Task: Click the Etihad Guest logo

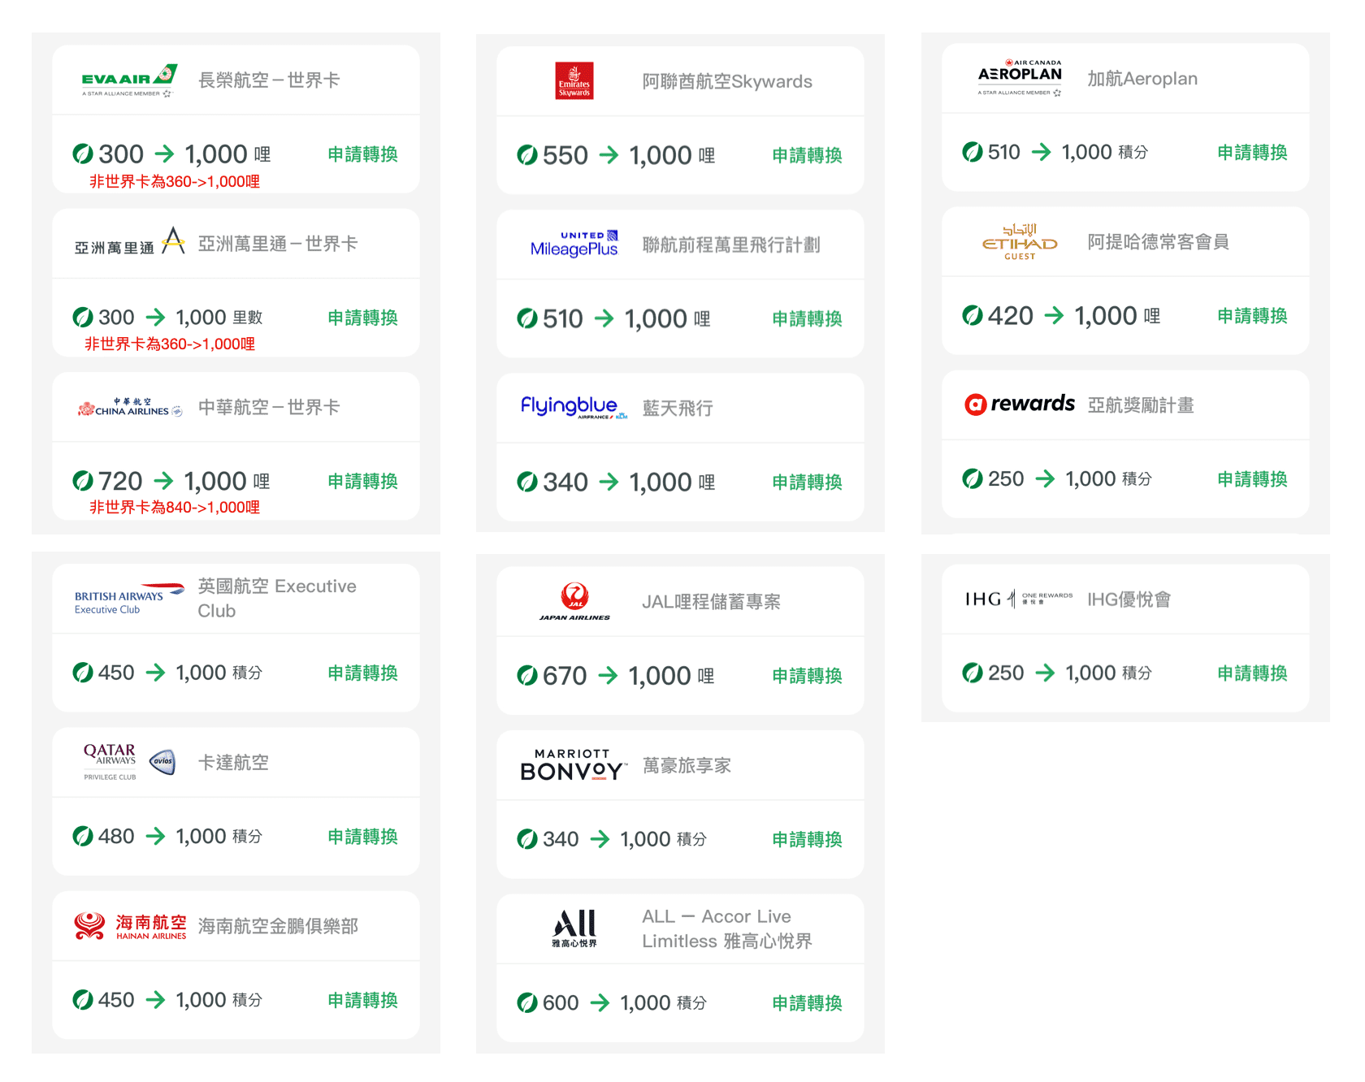Action: pyautogui.click(x=1020, y=242)
